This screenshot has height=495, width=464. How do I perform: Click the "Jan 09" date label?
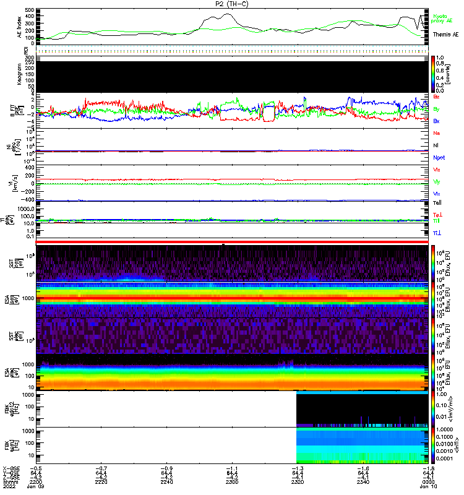(35, 486)
